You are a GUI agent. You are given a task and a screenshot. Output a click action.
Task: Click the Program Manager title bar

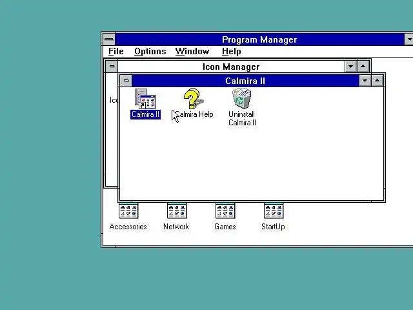pyautogui.click(x=259, y=39)
